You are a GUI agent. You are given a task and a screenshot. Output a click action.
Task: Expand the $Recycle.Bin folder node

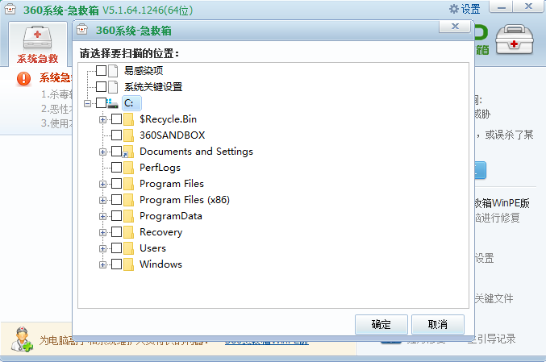pos(102,119)
